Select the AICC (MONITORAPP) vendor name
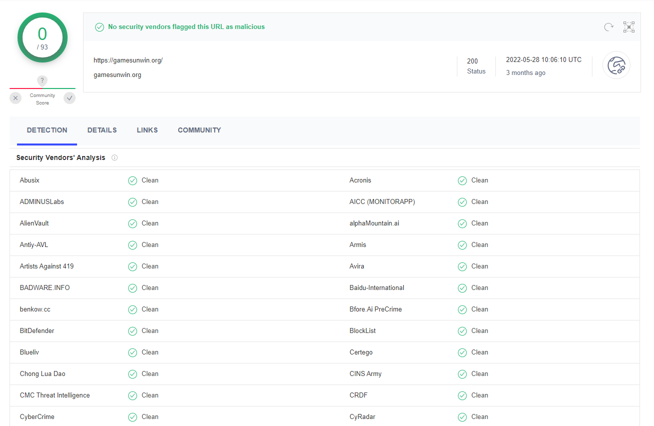This screenshot has height=426, width=654. tap(382, 202)
